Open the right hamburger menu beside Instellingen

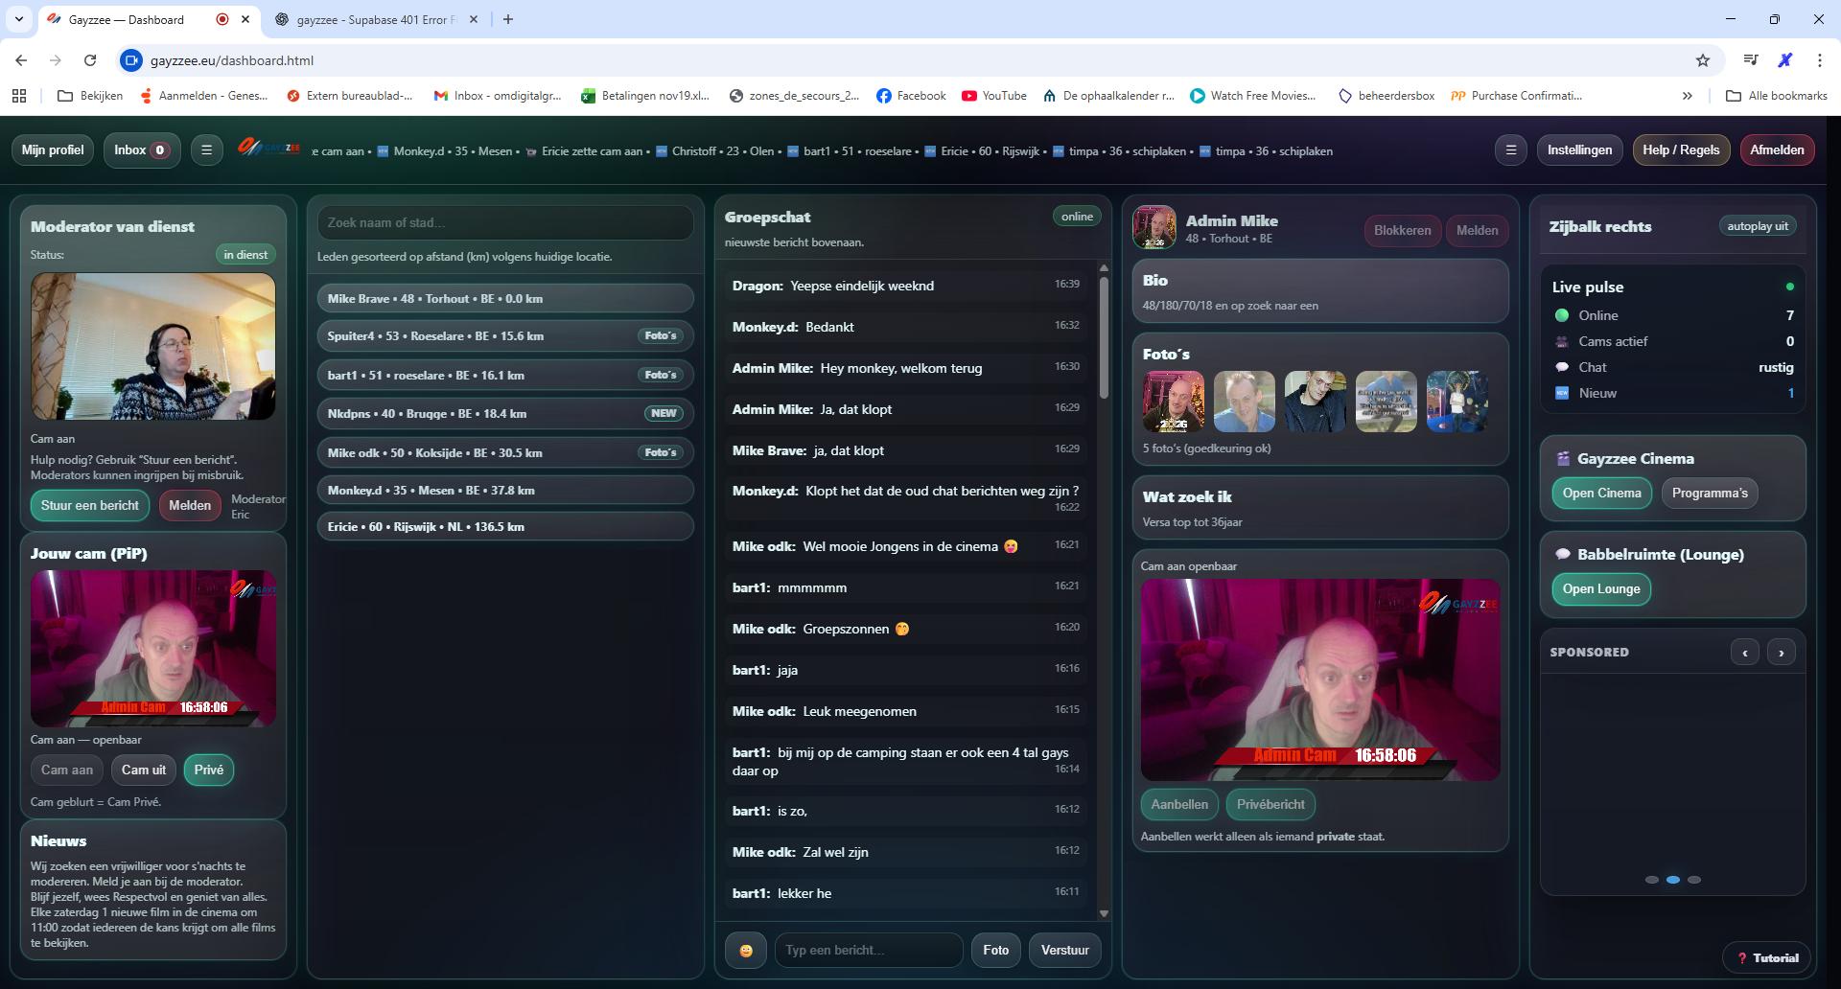click(x=1510, y=150)
